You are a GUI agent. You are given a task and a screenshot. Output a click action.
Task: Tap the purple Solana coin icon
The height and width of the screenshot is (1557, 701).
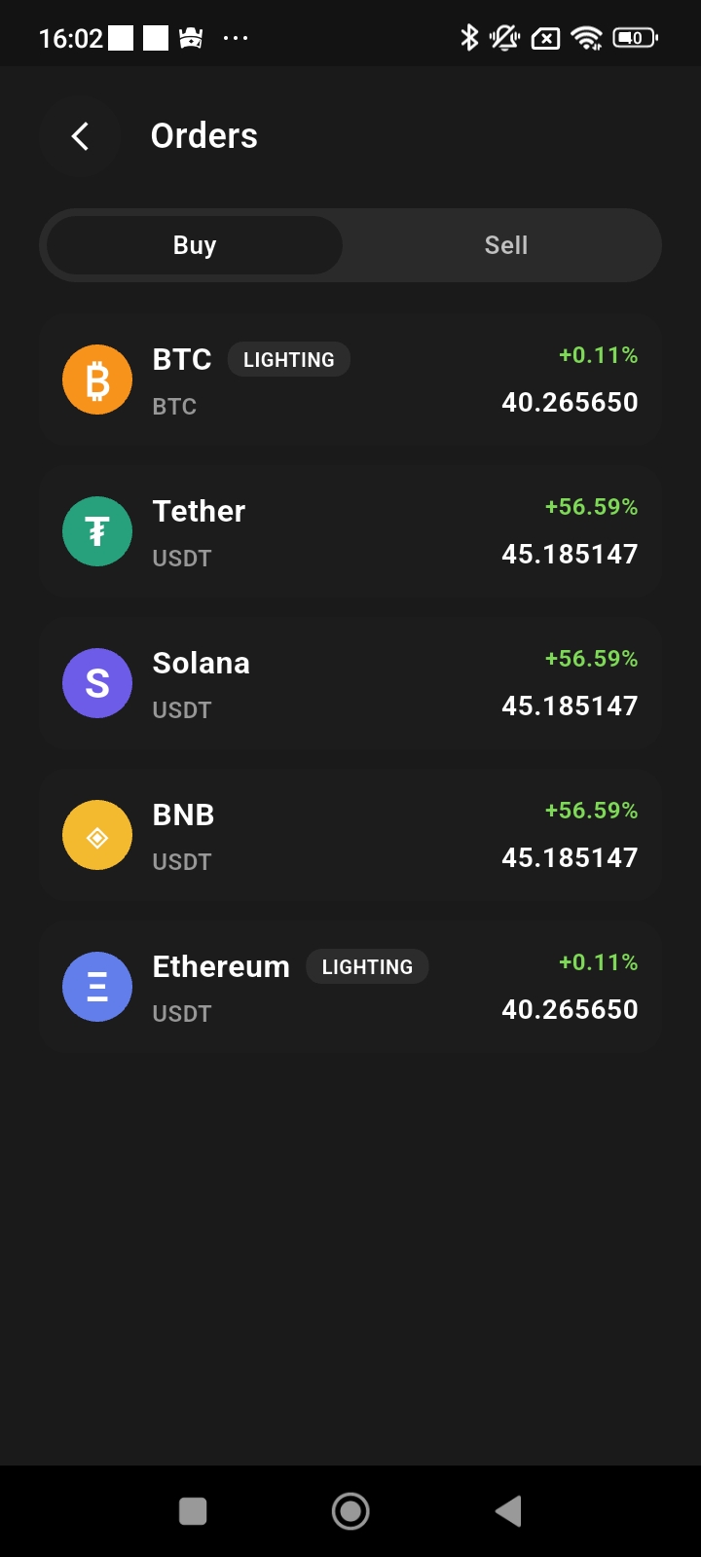(x=97, y=683)
